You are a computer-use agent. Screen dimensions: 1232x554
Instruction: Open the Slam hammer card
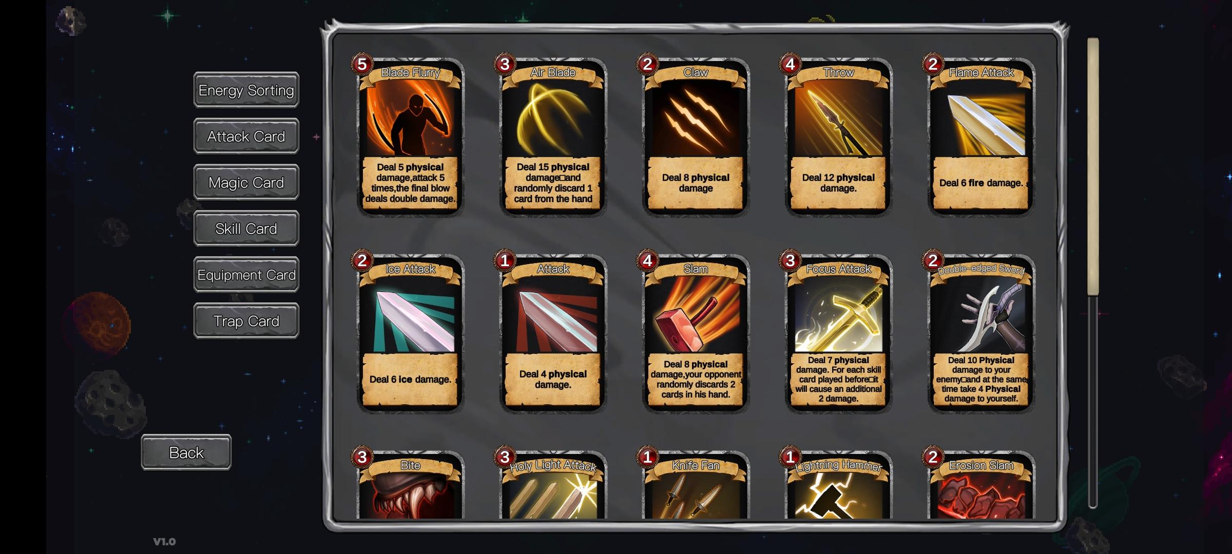pos(696,332)
